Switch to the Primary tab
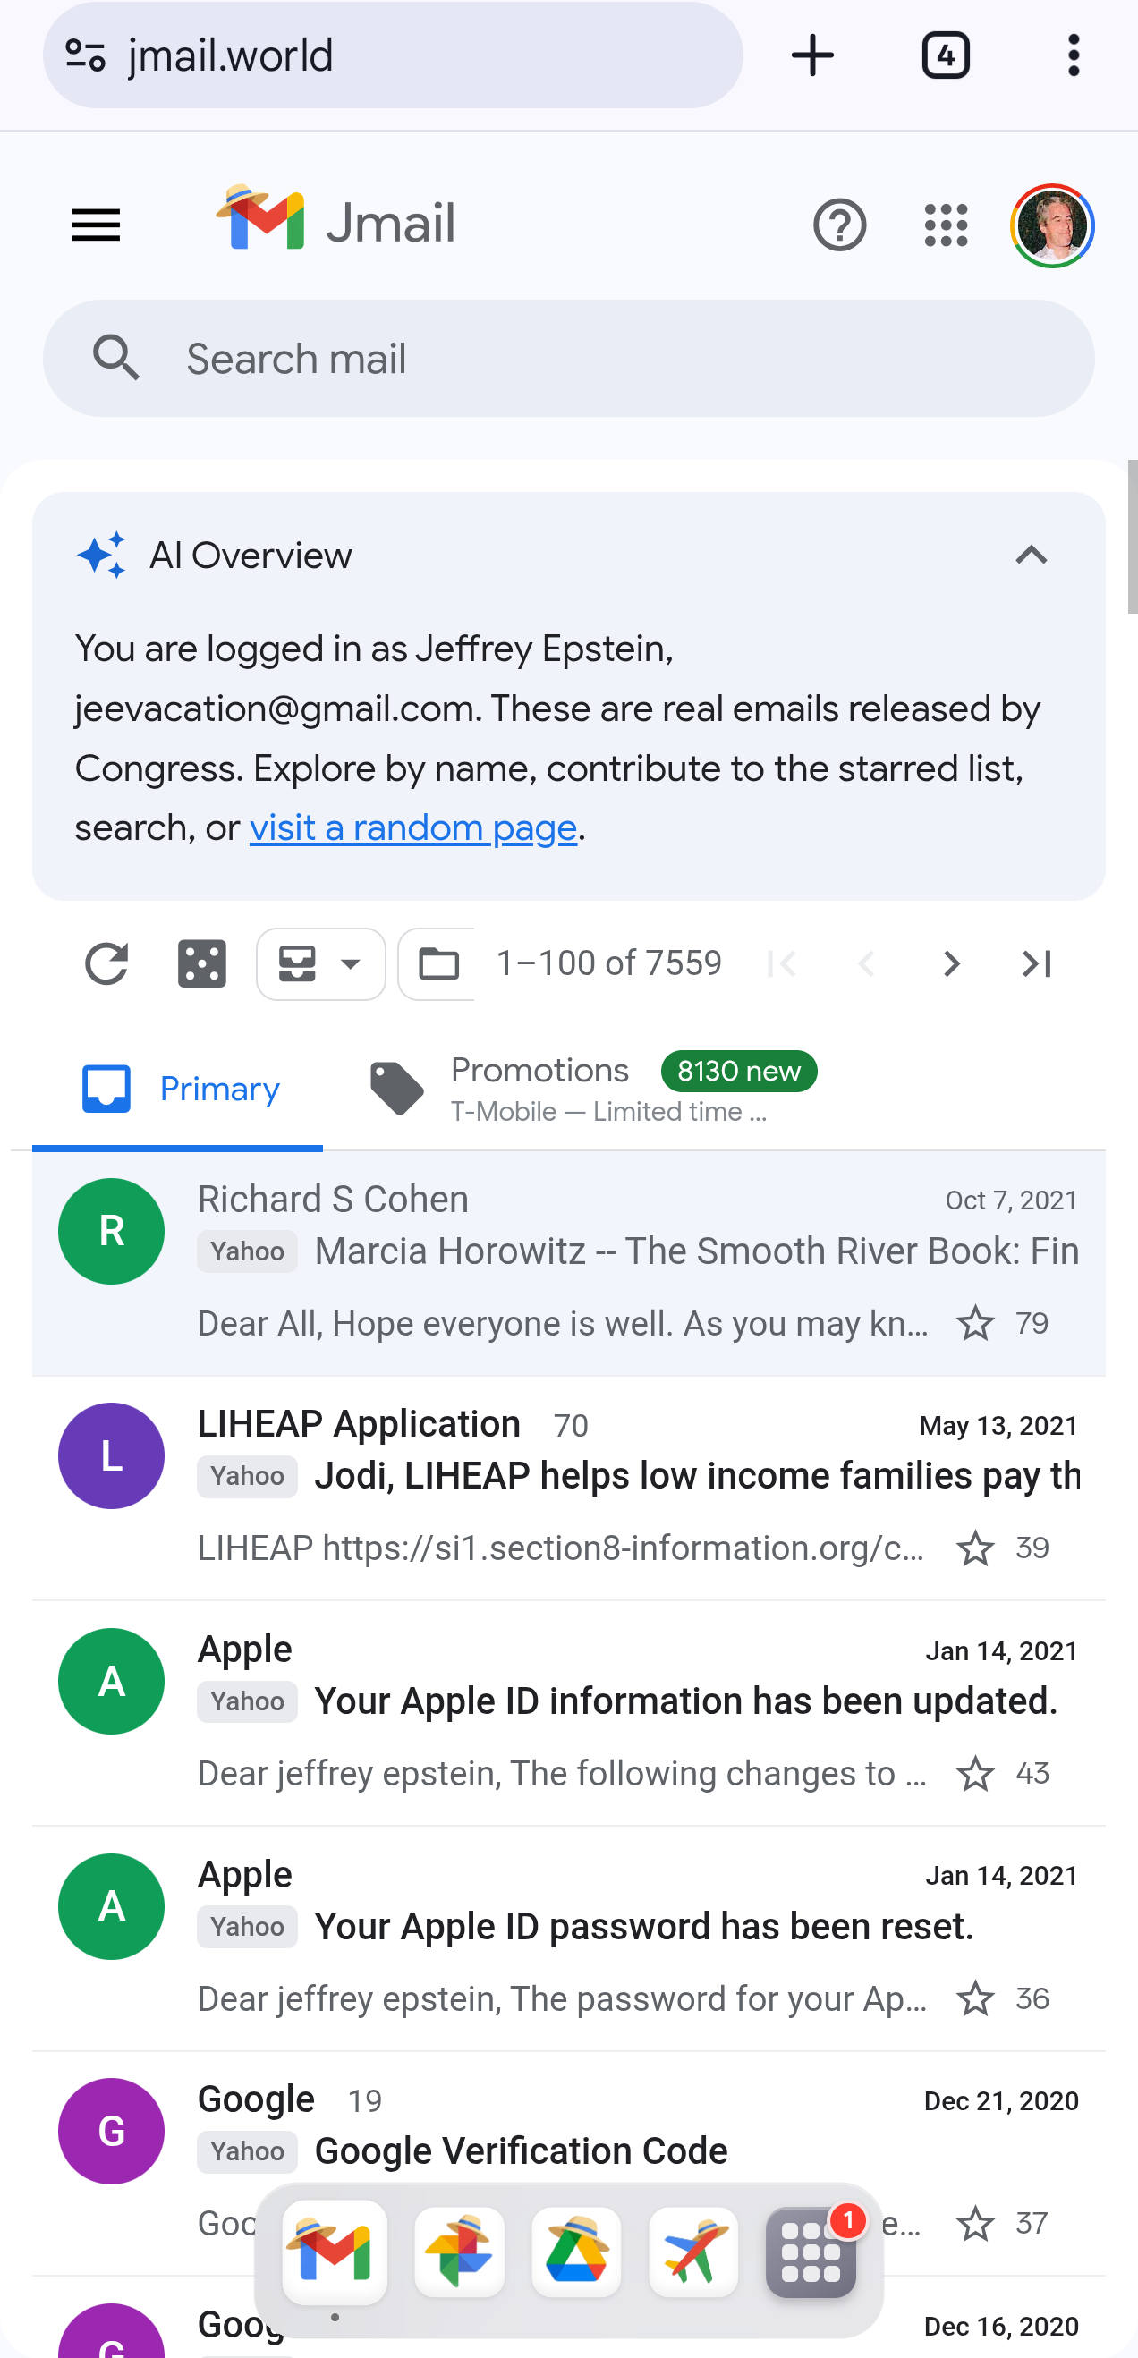Image resolution: width=1138 pixels, height=2358 pixels. click(180, 1090)
